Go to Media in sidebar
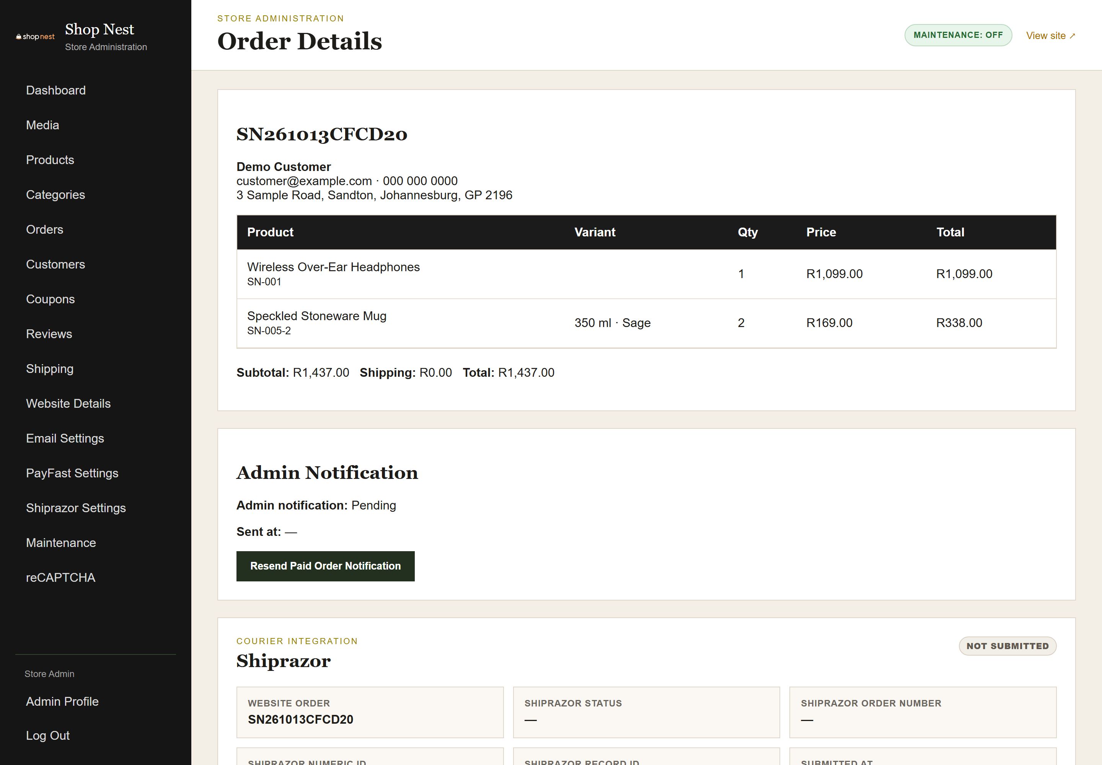Viewport: 1102px width, 765px height. coord(42,125)
